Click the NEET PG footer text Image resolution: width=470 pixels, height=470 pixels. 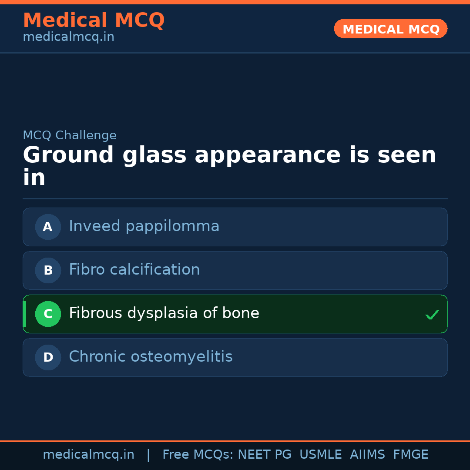(264, 455)
